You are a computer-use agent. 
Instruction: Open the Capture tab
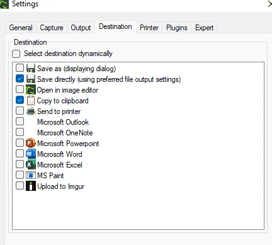click(52, 28)
